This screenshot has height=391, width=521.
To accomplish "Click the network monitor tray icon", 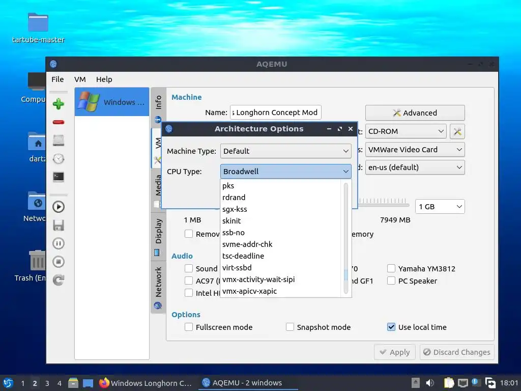I will [x=462, y=383].
